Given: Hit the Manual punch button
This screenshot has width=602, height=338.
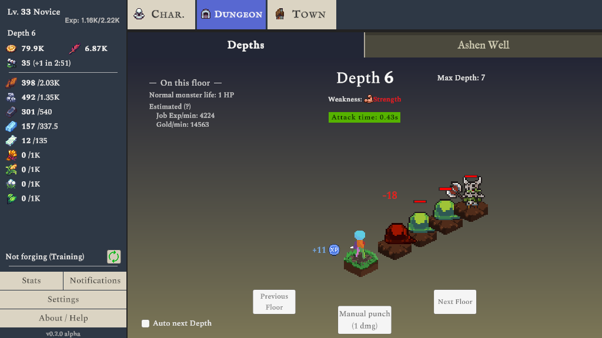Looking at the screenshot, I should point(364,320).
